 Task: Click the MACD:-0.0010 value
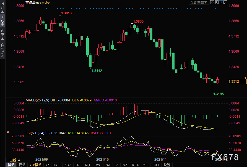105,100
